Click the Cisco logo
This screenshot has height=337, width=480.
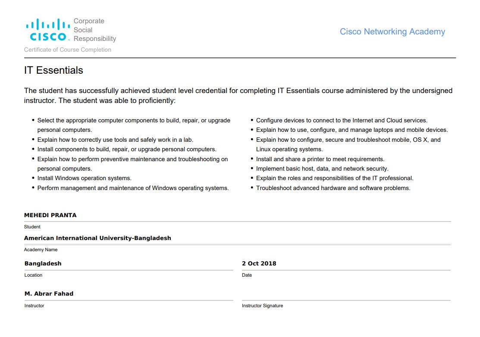[47, 30]
